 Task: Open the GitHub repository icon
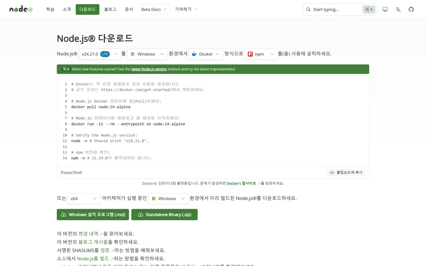[x=411, y=10]
